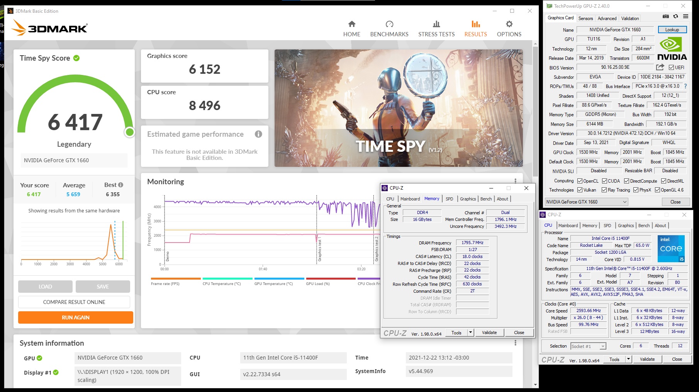The image size is (699, 392).
Task: Toggle the UEFI checkbox in GPU-Z
Action: [x=672, y=68]
